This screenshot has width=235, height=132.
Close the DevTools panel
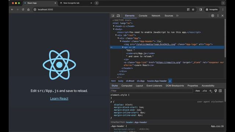coord(223,16)
